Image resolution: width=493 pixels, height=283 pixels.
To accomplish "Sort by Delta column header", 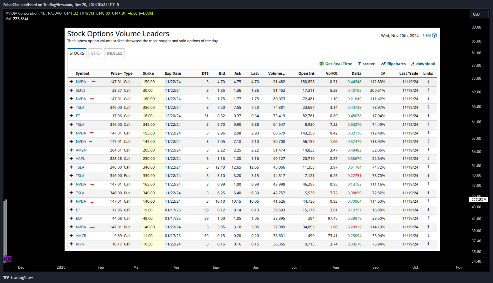I will pos(356,73).
